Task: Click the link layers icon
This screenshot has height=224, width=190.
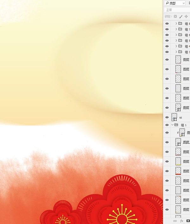Action: pyautogui.click(x=175, y=221)
